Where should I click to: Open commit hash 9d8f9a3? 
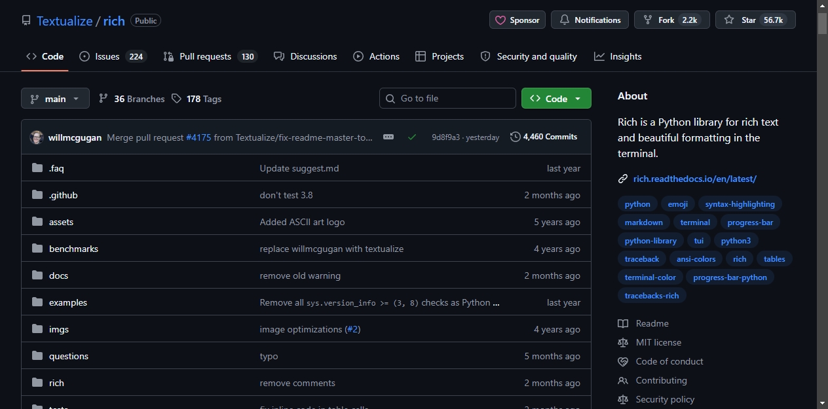445,137
